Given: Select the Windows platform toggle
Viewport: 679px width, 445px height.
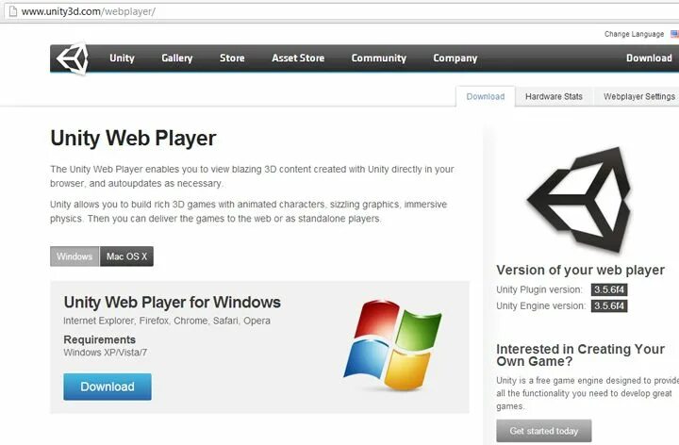Looking at the screenshot, I should (x=75, y=256).
